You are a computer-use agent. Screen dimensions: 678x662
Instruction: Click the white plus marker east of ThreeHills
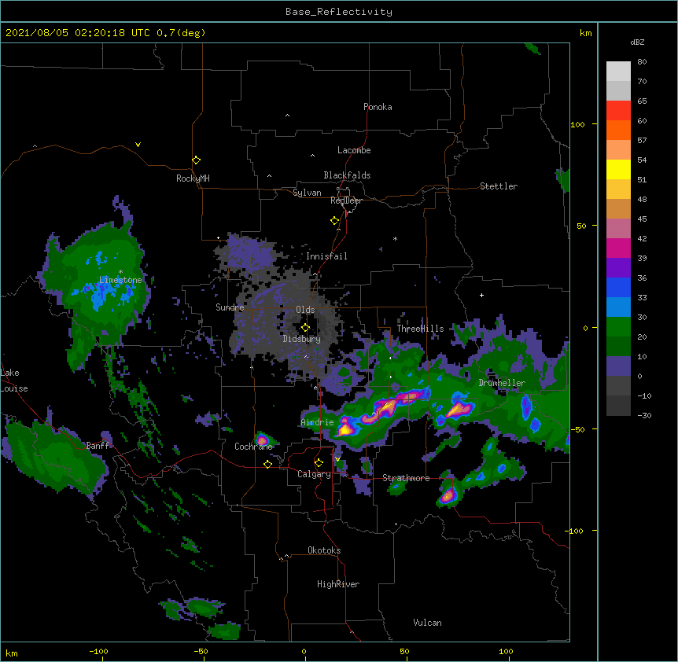click(481, 295)
